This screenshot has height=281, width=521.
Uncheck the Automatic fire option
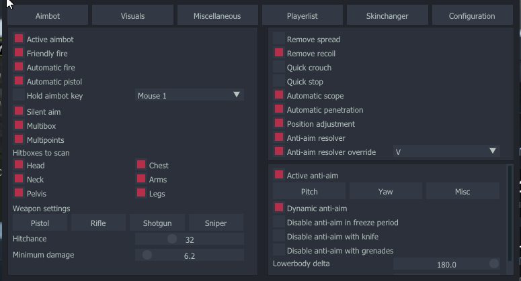tap(19, 66)
